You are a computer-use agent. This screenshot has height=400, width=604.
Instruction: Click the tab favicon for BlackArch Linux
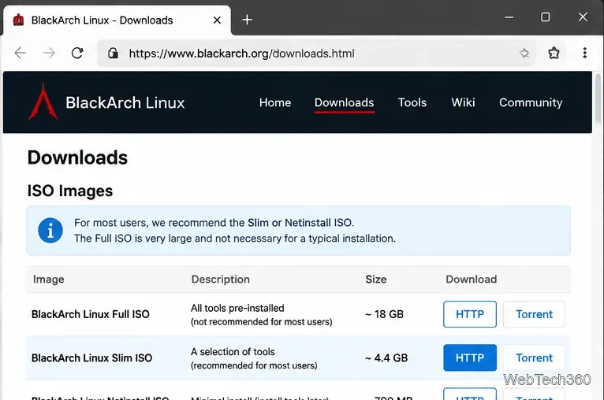coord(18,20)
